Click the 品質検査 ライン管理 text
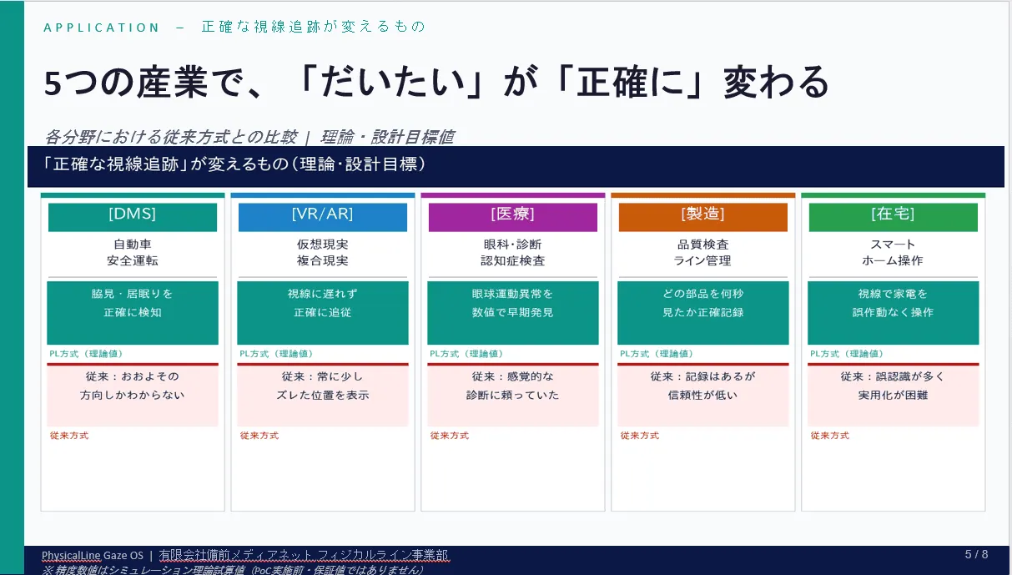The height and width of the screenshot is (575, 1012). pyautogui.click(x=702, y=253)
